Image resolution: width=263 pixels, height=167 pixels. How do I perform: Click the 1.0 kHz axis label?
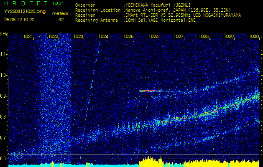tap(3, 75)
